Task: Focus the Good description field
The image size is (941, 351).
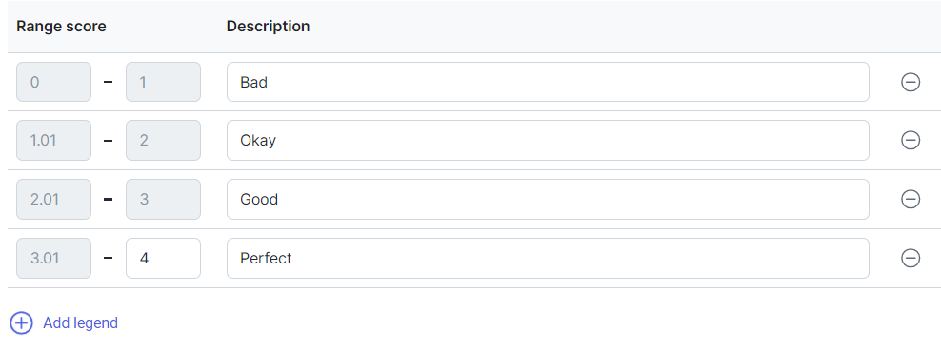Action: (x=548, y=199)
